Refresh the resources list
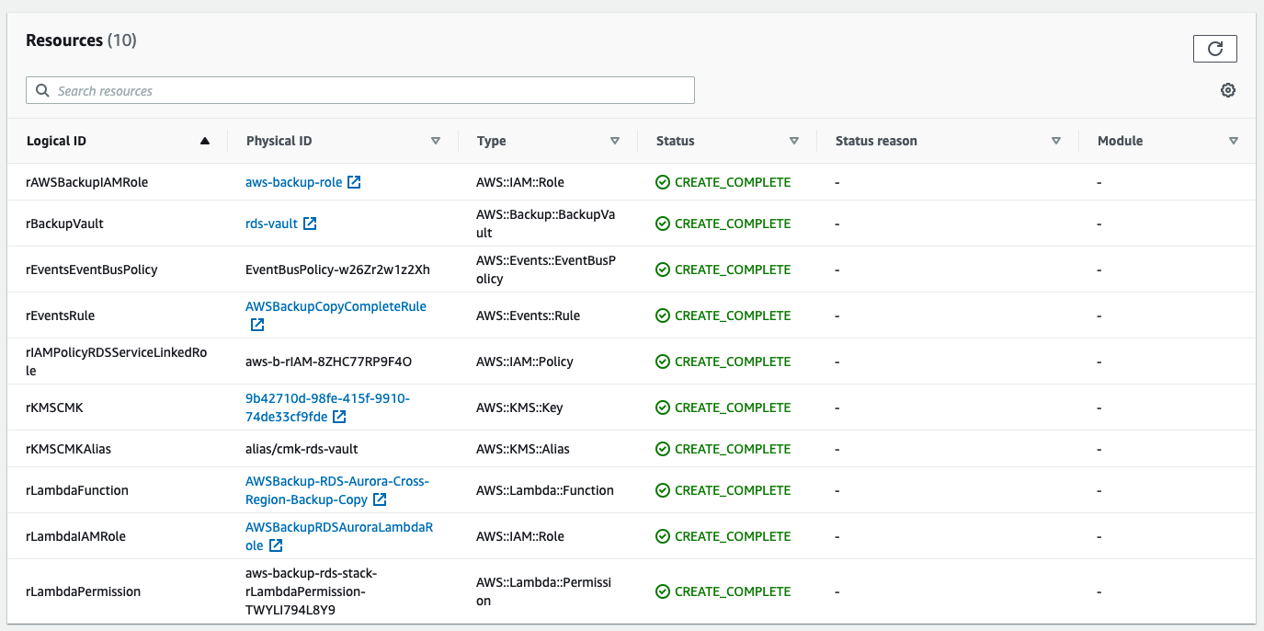The height and width of the screenshot is (631, 1264). click(x=1214, y=49)
